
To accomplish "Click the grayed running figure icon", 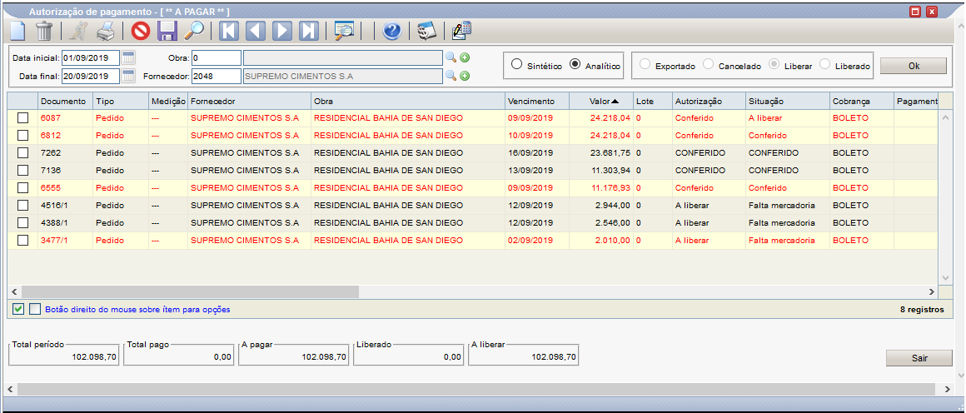I will [x=79, y=30].
